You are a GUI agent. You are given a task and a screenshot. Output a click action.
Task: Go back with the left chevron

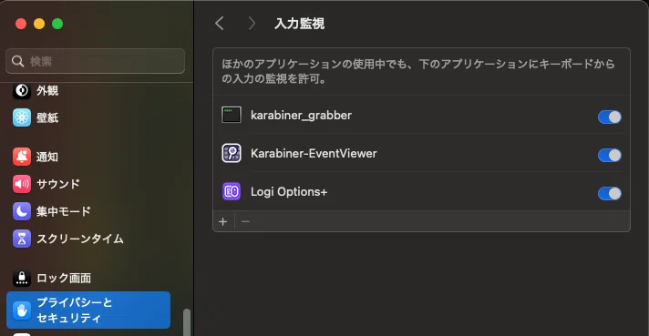220,24
